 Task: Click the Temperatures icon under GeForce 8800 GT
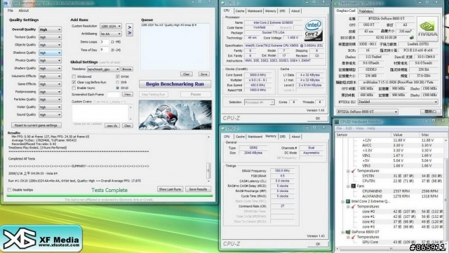click(x=353, y=237)
